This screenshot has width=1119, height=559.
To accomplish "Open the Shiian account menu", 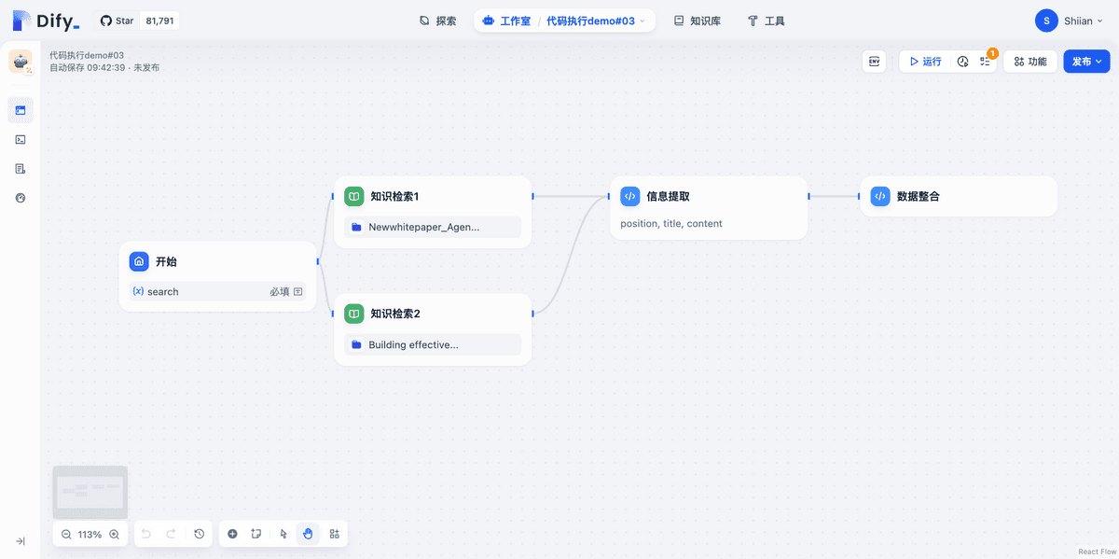I will (1069, 21).
